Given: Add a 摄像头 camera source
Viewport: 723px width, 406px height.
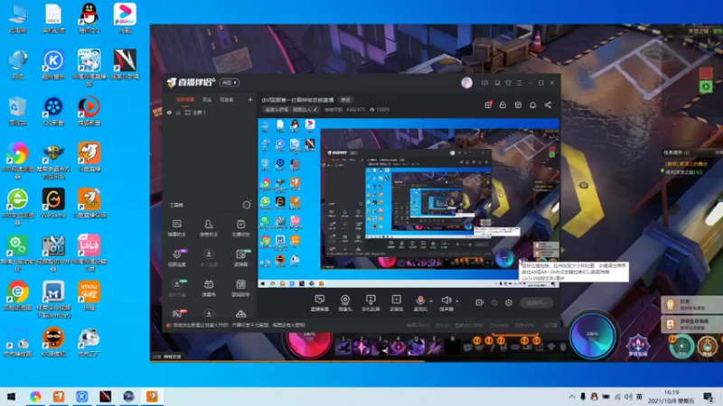Looking at the screenshot, I should click(345, 303).
